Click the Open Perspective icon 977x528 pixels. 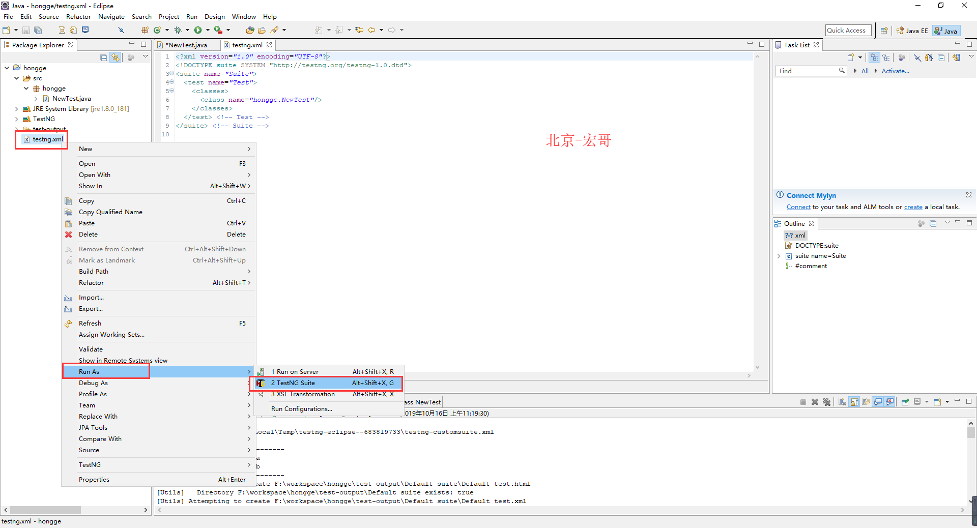coord(884,31)
